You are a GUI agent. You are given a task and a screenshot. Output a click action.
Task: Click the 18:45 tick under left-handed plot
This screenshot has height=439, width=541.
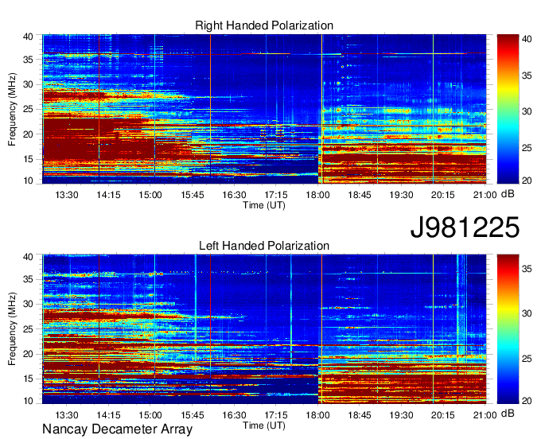point(360,415)
